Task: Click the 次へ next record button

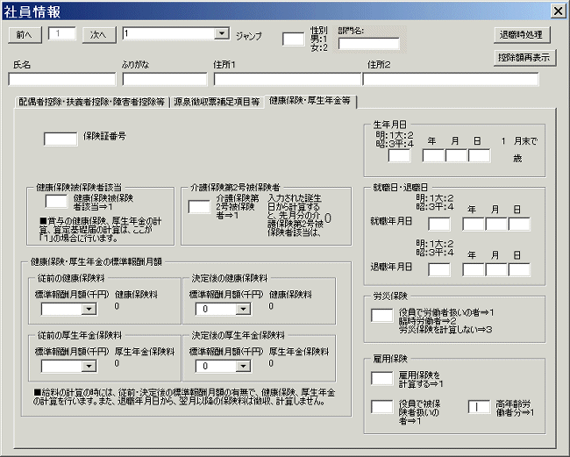Action: click(x=99, y=34)
